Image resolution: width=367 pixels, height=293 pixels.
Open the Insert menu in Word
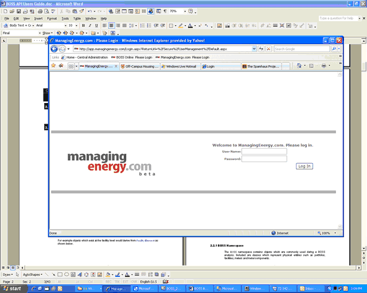38,18
